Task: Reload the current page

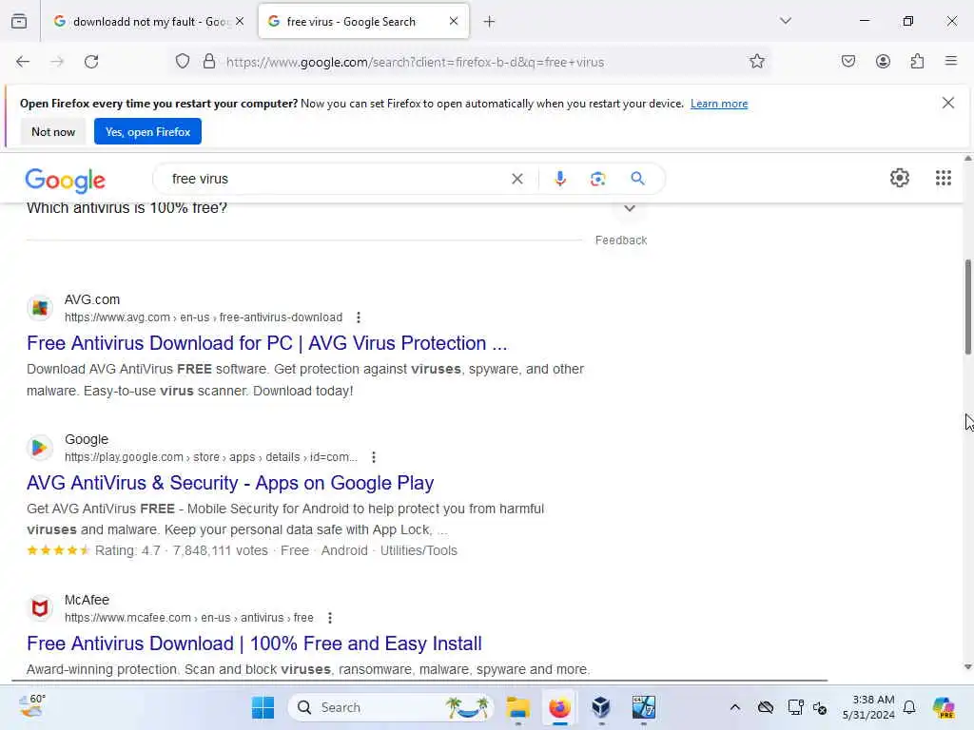Action: coord(91,62)
